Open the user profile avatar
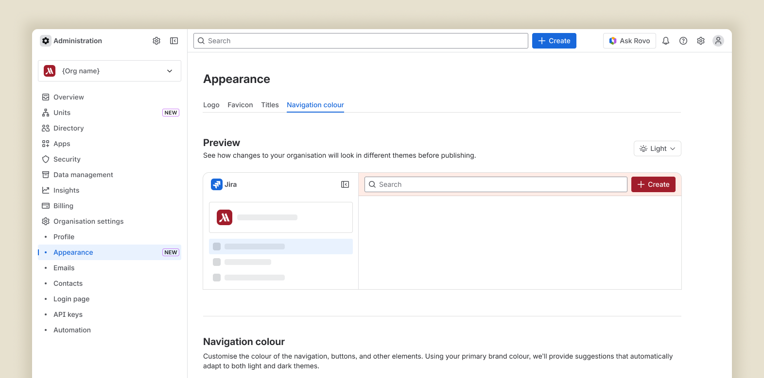 718,41
